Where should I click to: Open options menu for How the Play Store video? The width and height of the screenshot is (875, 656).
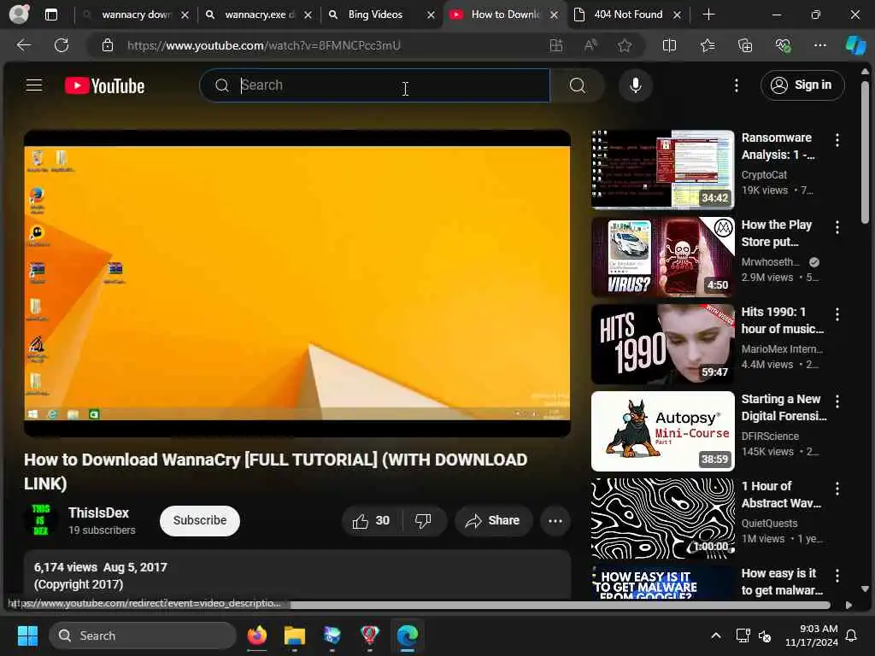point(837,227)
